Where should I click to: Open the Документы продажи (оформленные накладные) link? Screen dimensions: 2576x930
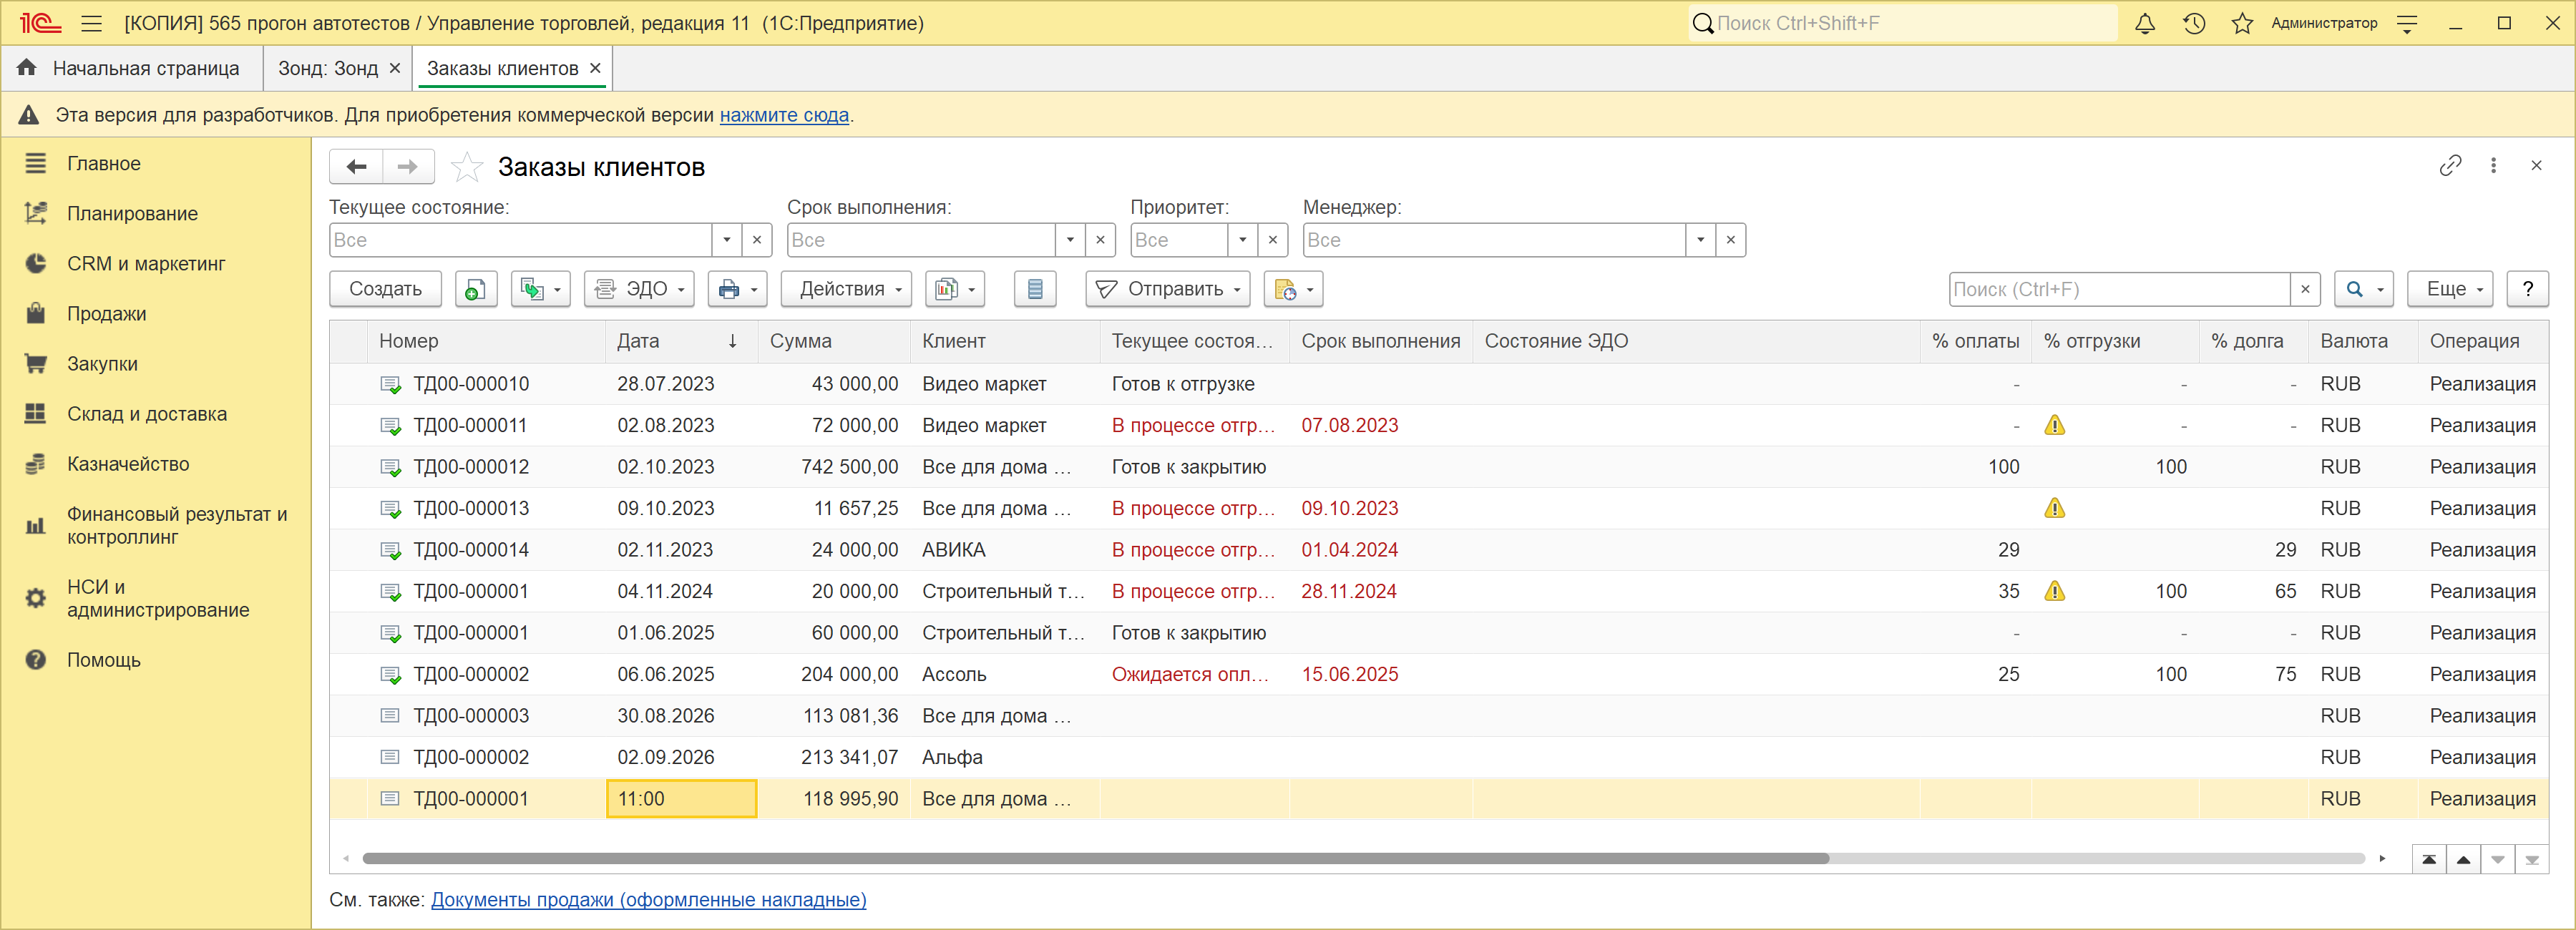click(x=648, y=899)
